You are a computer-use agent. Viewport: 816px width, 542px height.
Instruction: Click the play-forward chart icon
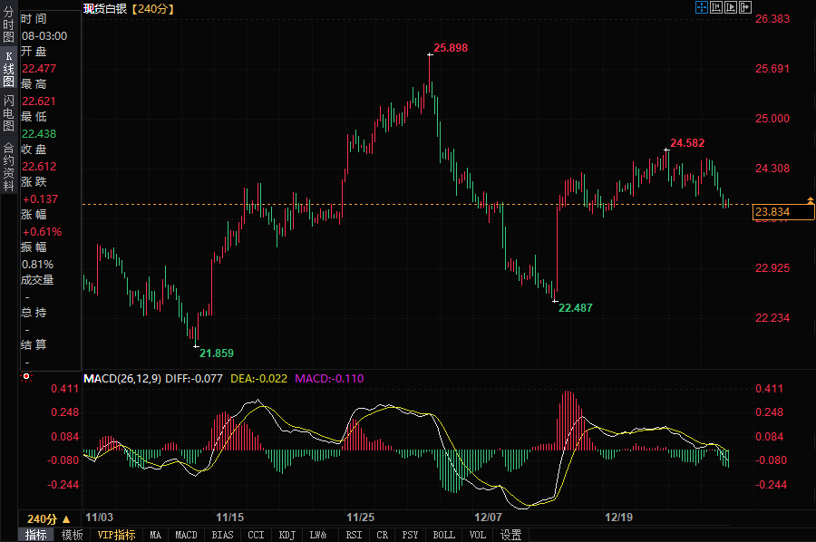click(x=731, y=8)
